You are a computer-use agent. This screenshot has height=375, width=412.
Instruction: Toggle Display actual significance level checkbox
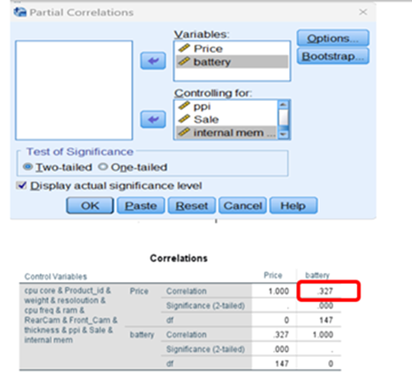21,185
